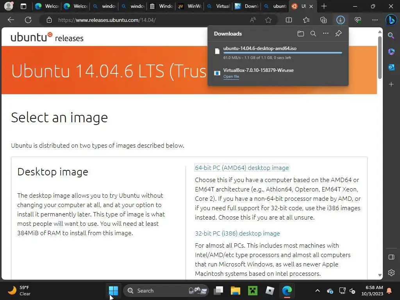
Task: Switch to Windows archive tab
Action: point(161,6)
